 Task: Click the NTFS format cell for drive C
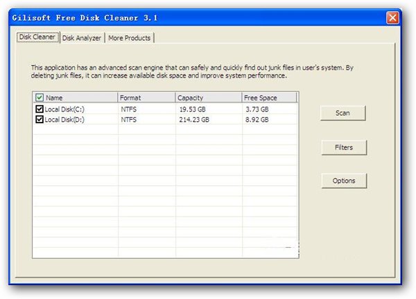coord(129,109)
